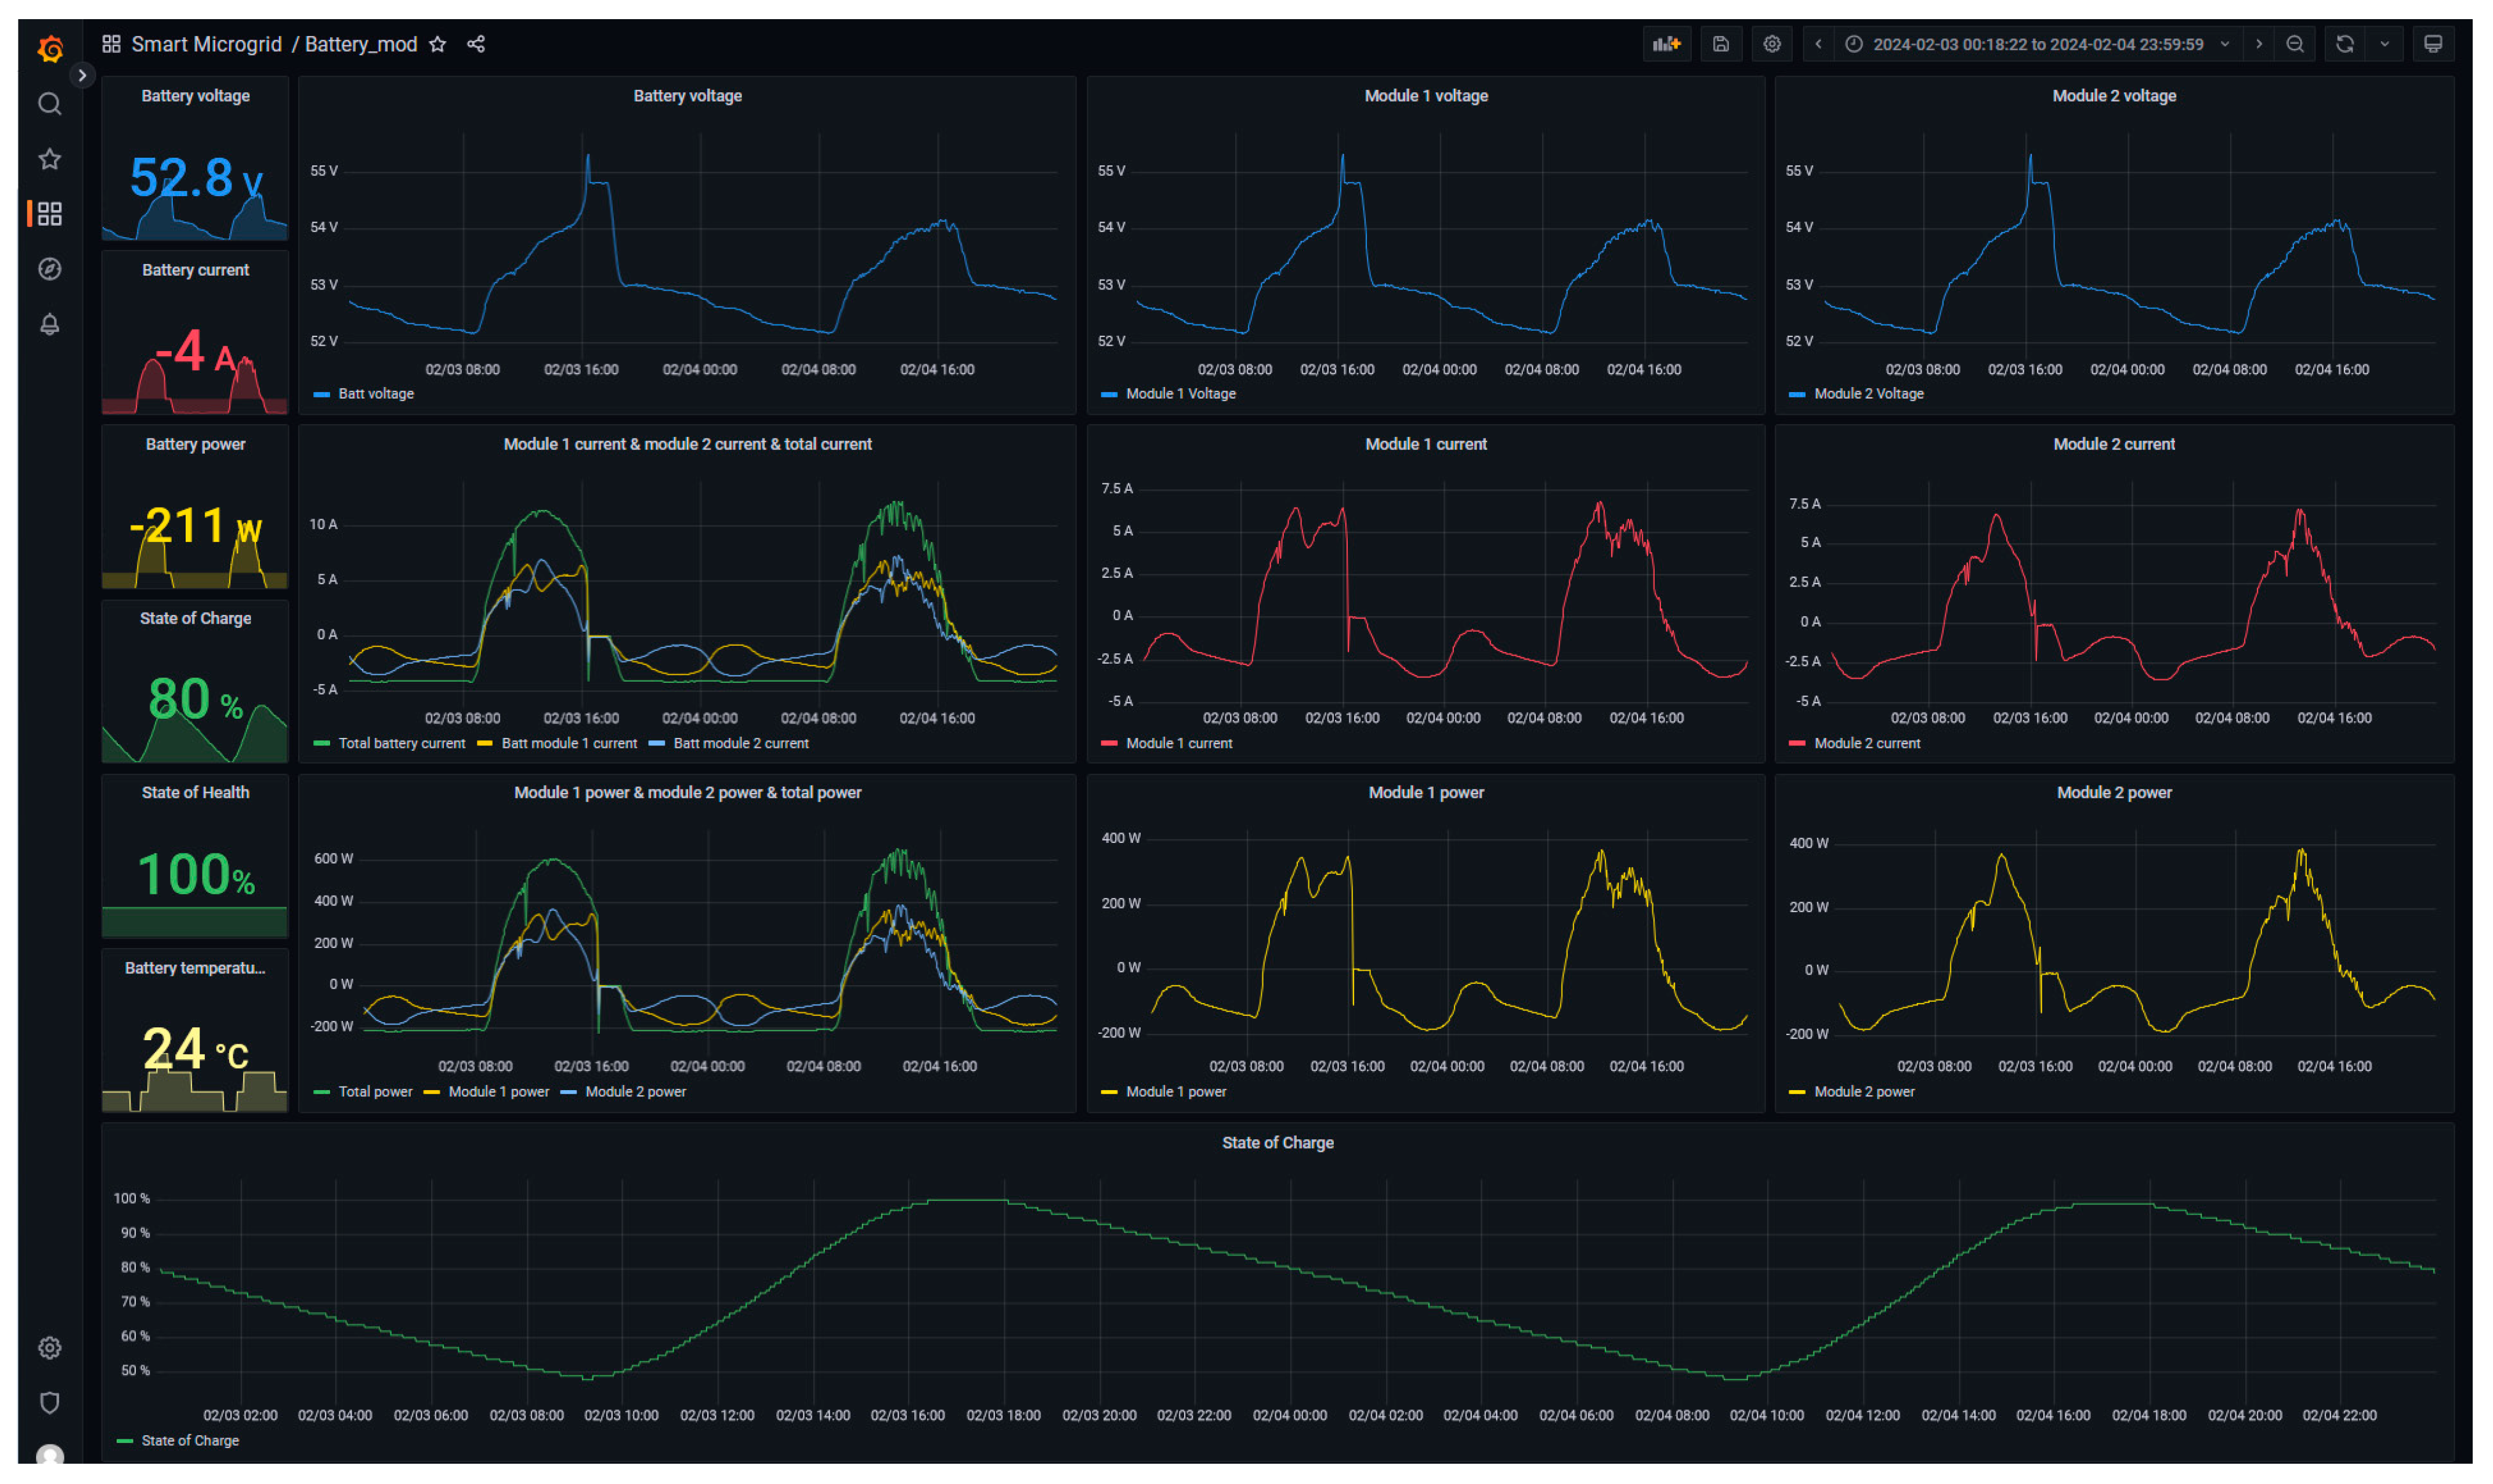Expand the refresh interval dropdown arrow

coord(2384,44)
